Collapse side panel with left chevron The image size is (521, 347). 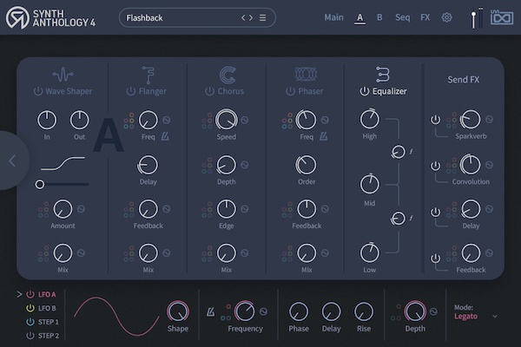pos(12,160)
